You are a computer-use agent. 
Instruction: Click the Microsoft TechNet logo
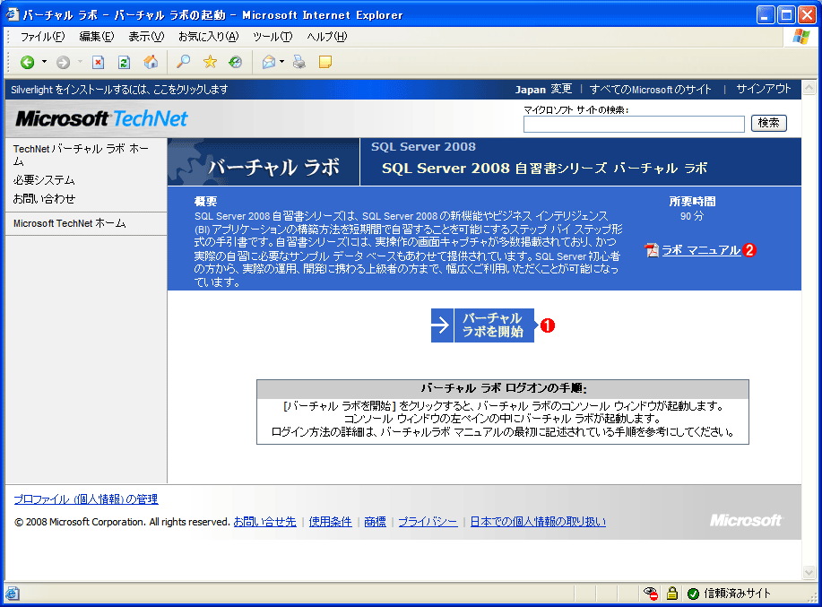click(x=101, y=119)
